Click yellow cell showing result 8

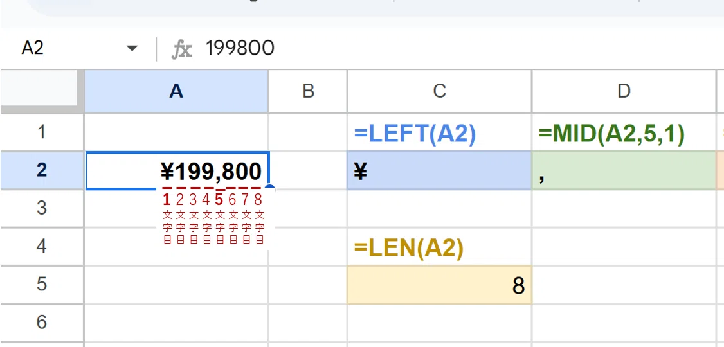[x=440, y=285]
